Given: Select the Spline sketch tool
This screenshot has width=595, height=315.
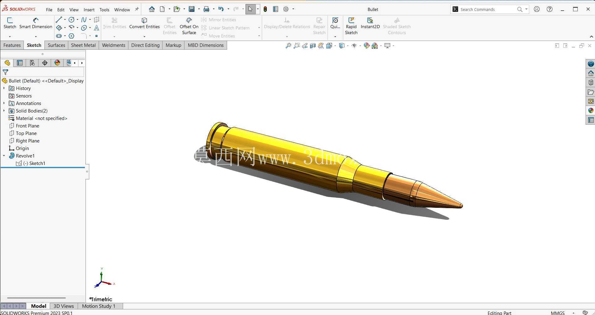Looking at the screenshot, I should click(x=84, y=20).
